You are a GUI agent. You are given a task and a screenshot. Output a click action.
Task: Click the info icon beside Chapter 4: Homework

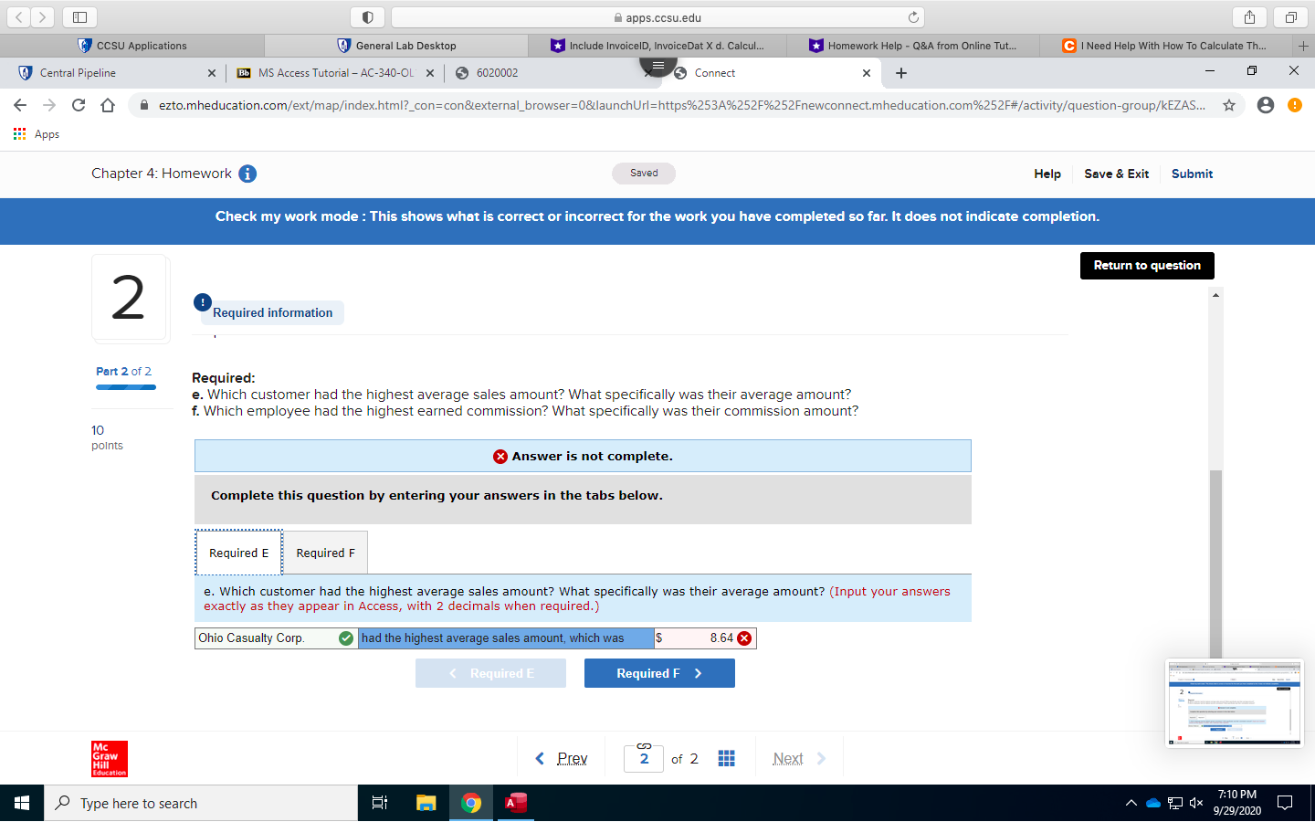pos(247,174)
